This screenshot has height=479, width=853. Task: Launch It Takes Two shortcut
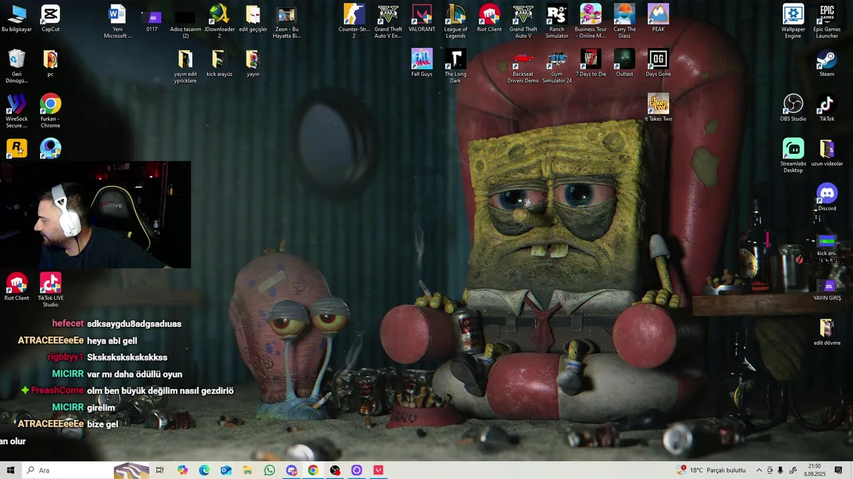(x=658, y=108)
